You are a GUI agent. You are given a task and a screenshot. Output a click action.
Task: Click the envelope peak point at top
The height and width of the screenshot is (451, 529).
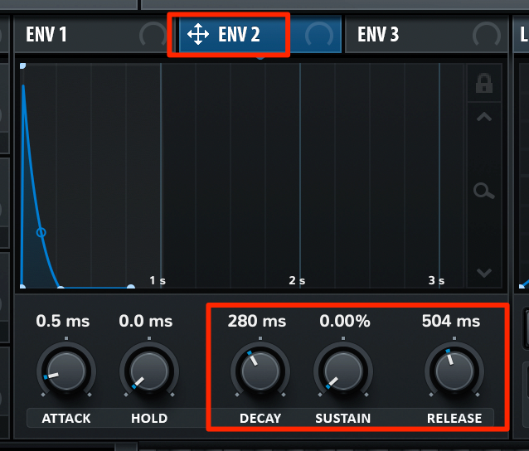coord(22,65)
